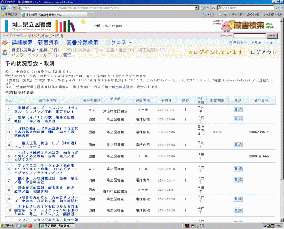
Task: Click the Windows スタート button
Action: pyautogui.click(x=7, y=226)
